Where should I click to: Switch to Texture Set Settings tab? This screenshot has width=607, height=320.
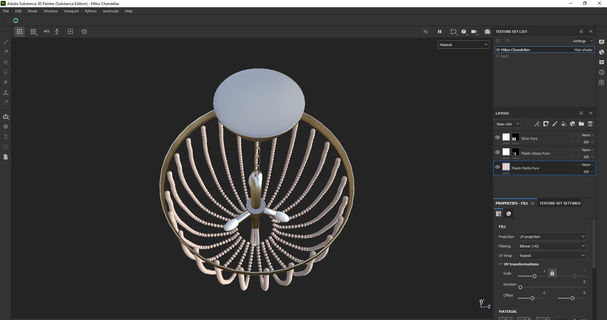click(560, 203)
